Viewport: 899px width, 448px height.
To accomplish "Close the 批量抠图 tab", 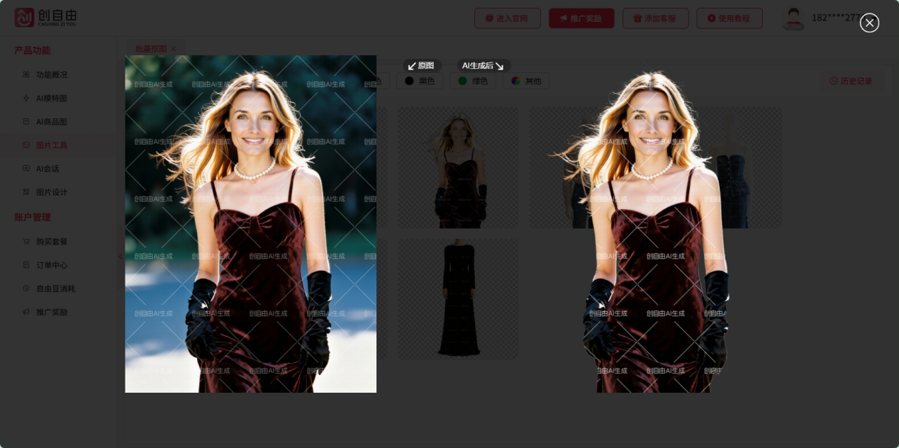I will point(174,49).
